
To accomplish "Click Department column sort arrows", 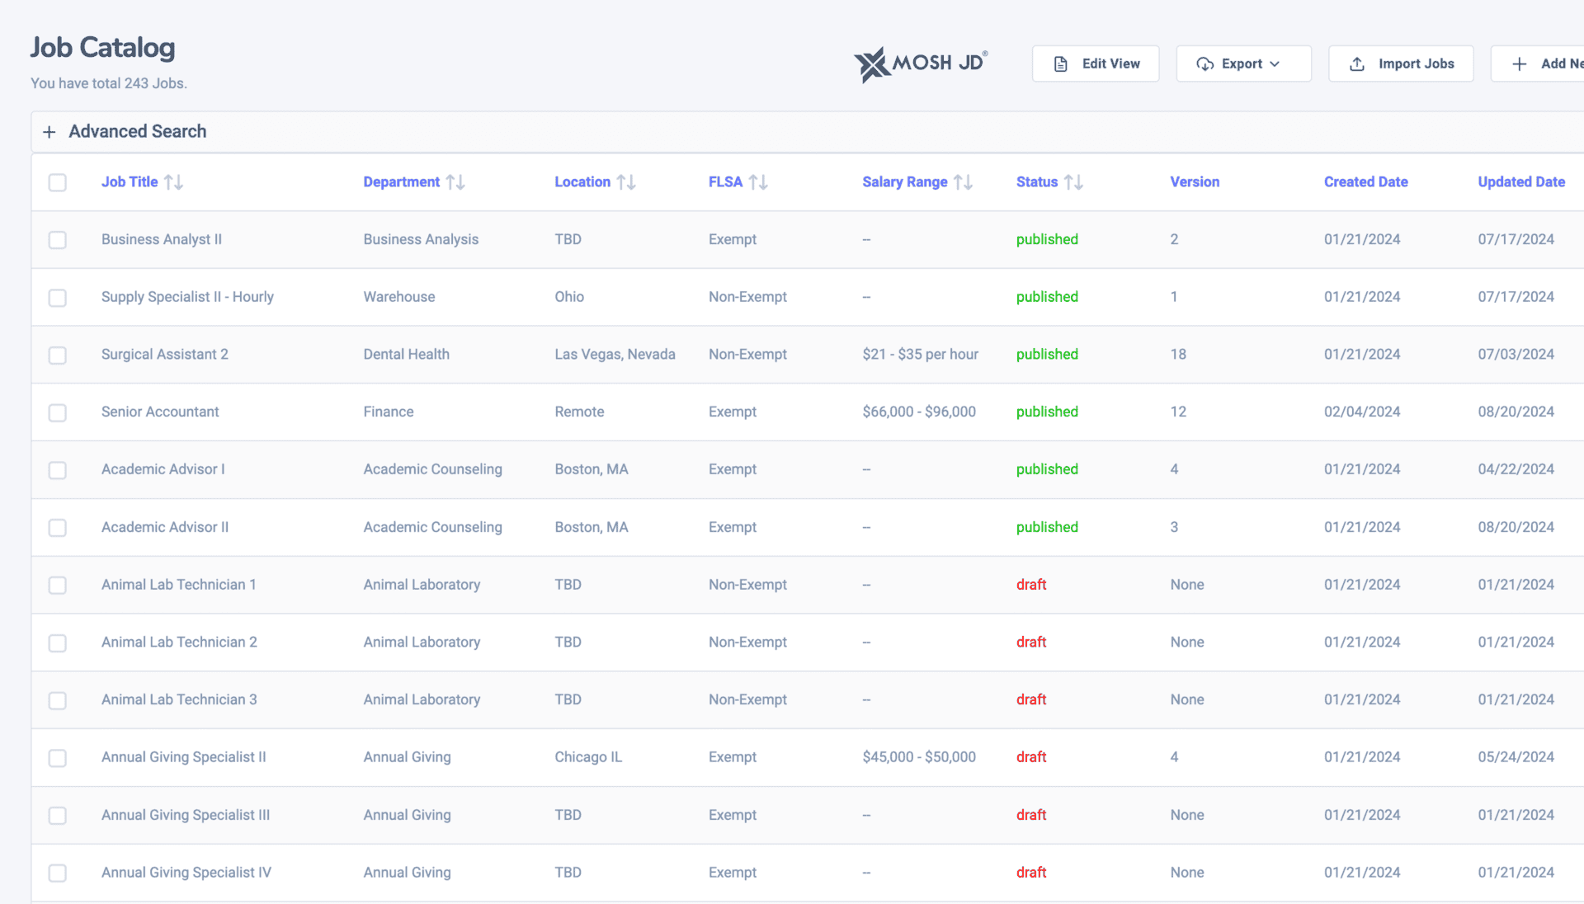I will click(455, 182).
